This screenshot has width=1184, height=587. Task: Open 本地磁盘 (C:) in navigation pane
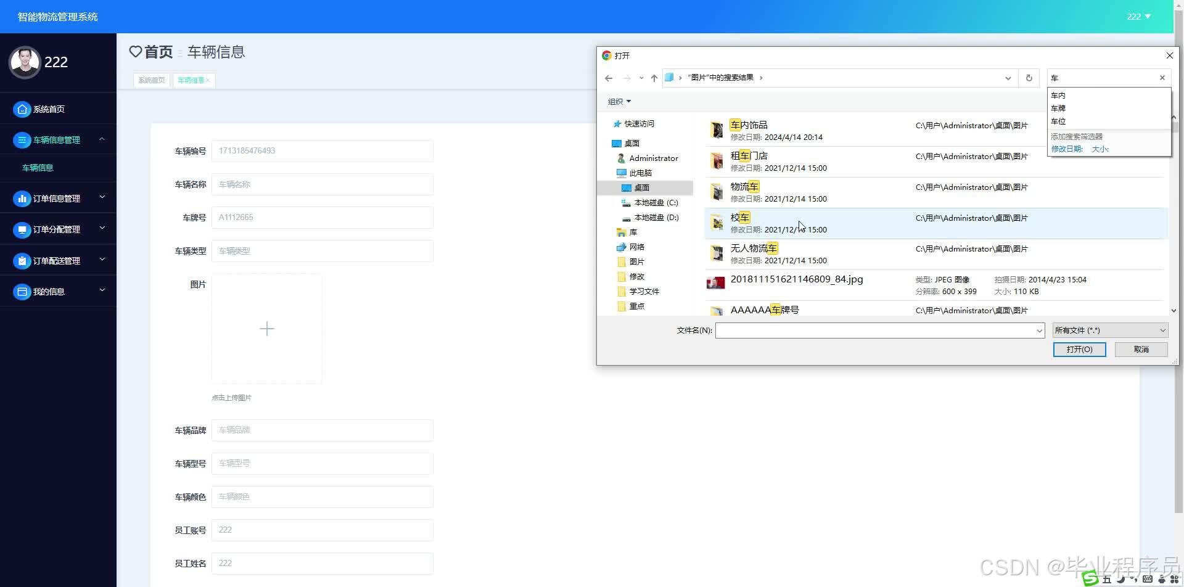(x=650, y=203)
